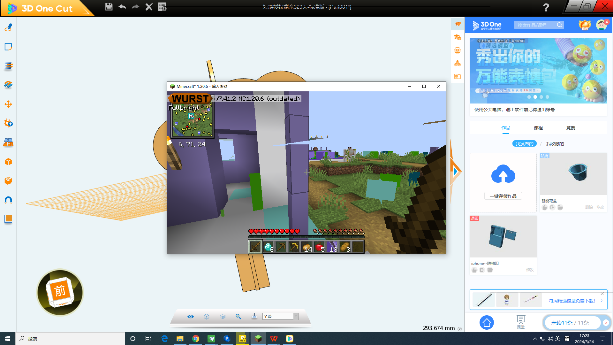Click the 搜索作品/课程 search field
This screenshot has width=613, height=345.
[x=536, y=25]
